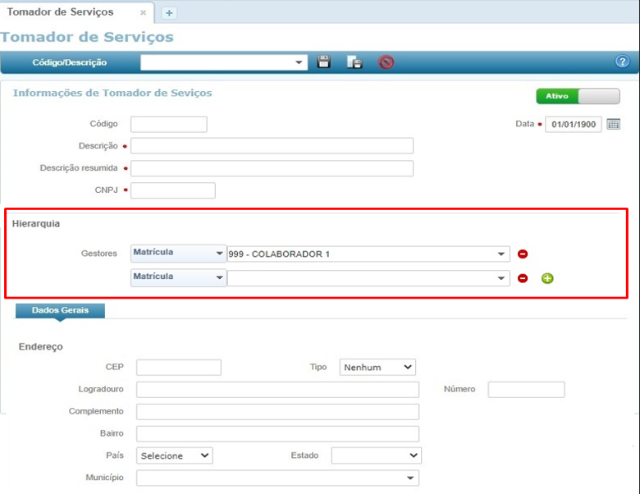The height and width of the screenshot is (494, 640).
Task: Add a new gestor with the green plus
Action: [x=547, y=278]
